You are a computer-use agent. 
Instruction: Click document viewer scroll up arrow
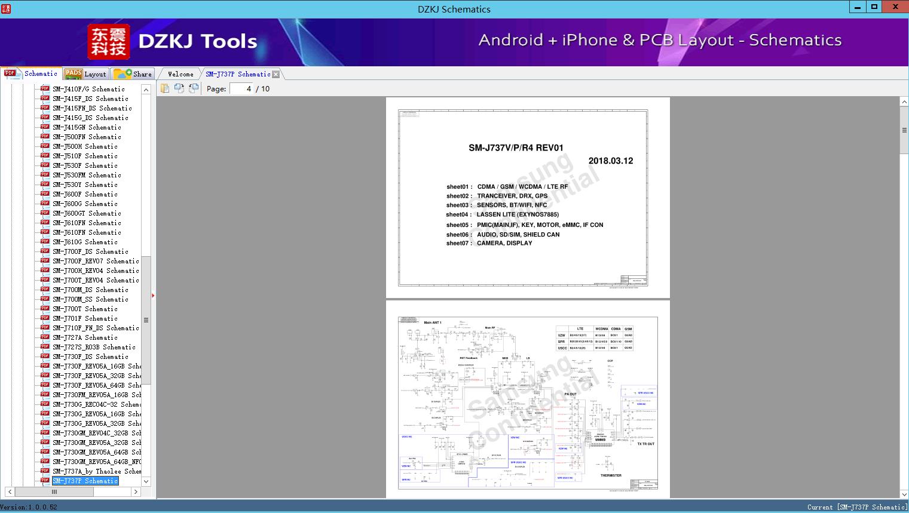click(x=904, y=102)
